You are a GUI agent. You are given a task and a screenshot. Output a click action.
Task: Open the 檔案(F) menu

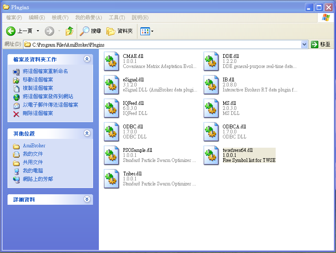[x=14, y=18]
